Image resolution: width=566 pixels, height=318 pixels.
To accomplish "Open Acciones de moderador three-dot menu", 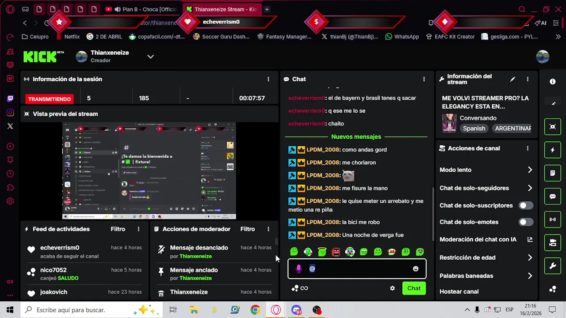I will (x=268, y=229).
